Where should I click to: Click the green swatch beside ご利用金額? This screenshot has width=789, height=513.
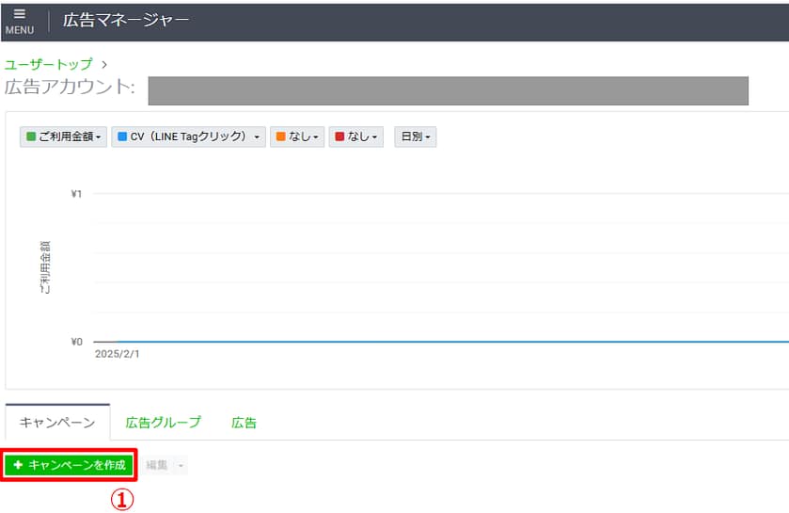[x=31, y=137]
